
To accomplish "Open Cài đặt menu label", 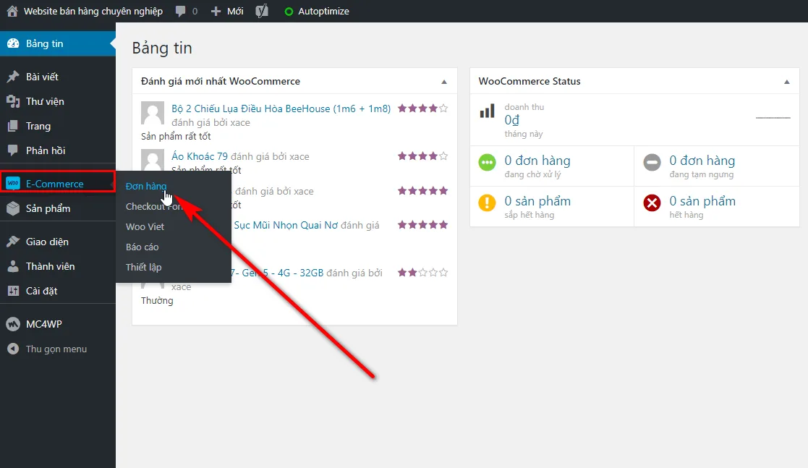I will (x=42, y=292).
